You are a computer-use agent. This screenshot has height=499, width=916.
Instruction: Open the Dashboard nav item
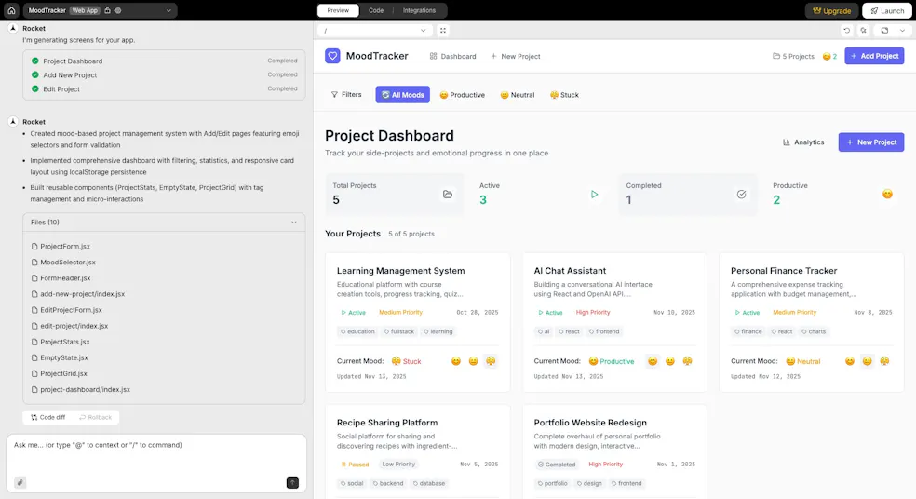[452, 56]
